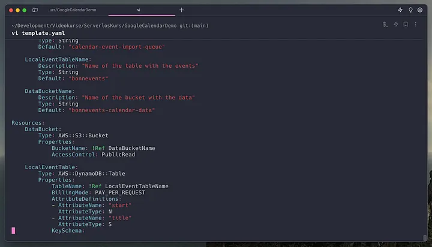Screen dimensions: 432x247
Task: Click the $_ command icon in block header
Action: click(x=385, y=25)
